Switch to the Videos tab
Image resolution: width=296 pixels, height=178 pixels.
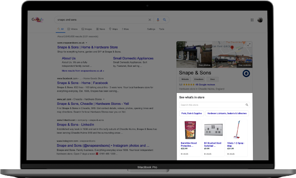tap(72, 29)
